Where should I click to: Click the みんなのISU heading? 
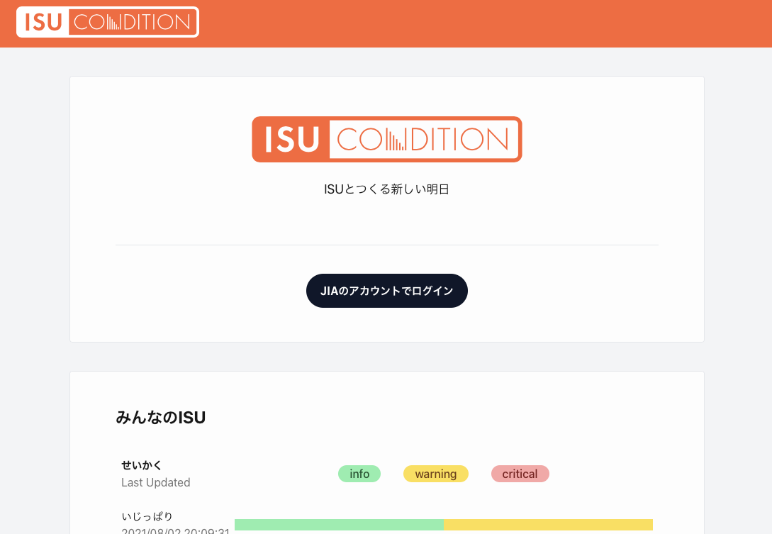click(x=160, y=418)
